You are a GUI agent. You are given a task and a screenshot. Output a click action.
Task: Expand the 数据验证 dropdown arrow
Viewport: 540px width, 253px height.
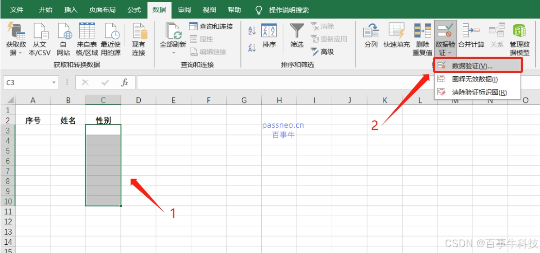point(450,52)
